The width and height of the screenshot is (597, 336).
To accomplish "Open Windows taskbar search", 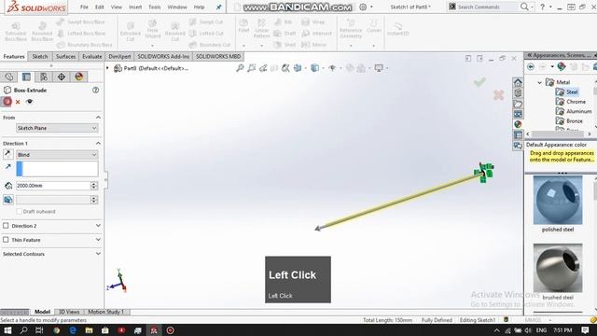I will [23, 330].
